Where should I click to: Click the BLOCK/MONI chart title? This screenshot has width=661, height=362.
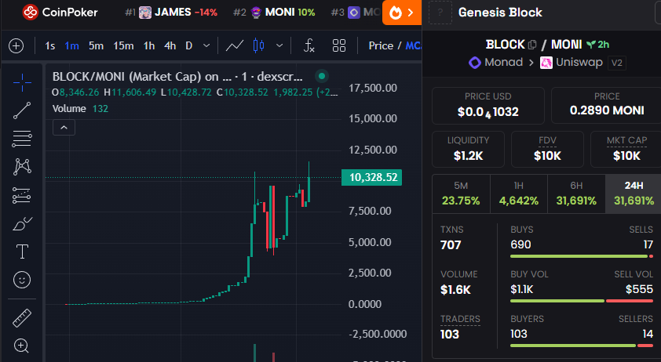point(177,77)
